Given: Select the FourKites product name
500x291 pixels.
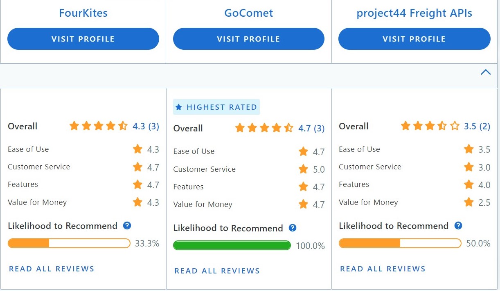Looking at the screenshot, I should coord(83,13).
